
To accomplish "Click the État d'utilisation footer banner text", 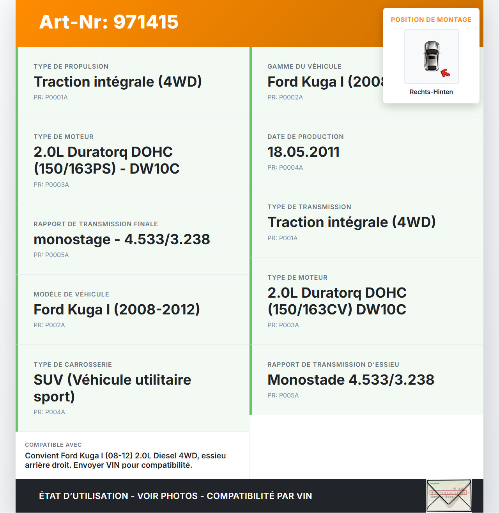I will (175, 496).
